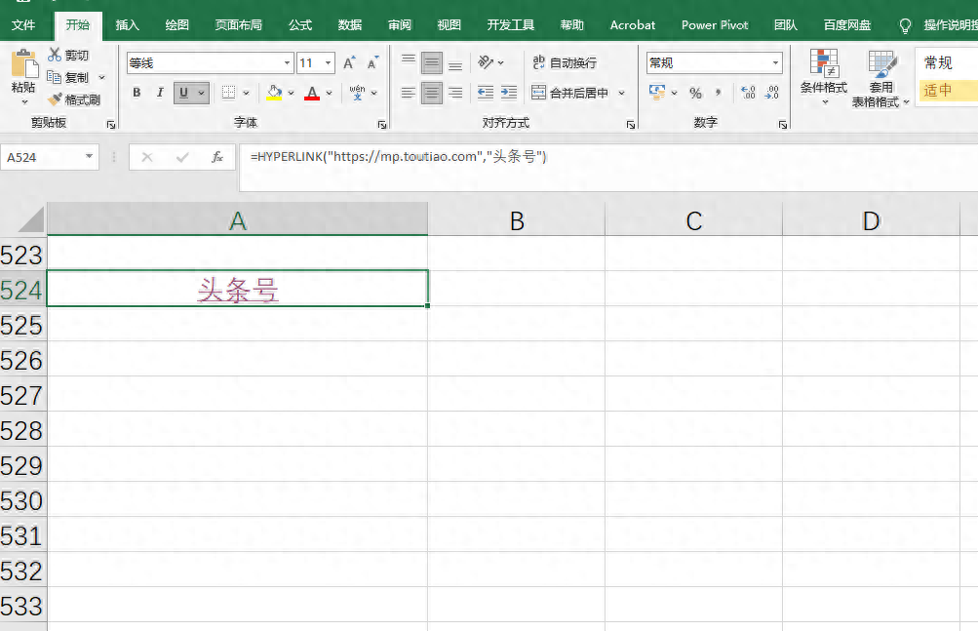Confirm formula entry checkmark
The height and width of the screenshot is (631, 978).
[182, 157]
